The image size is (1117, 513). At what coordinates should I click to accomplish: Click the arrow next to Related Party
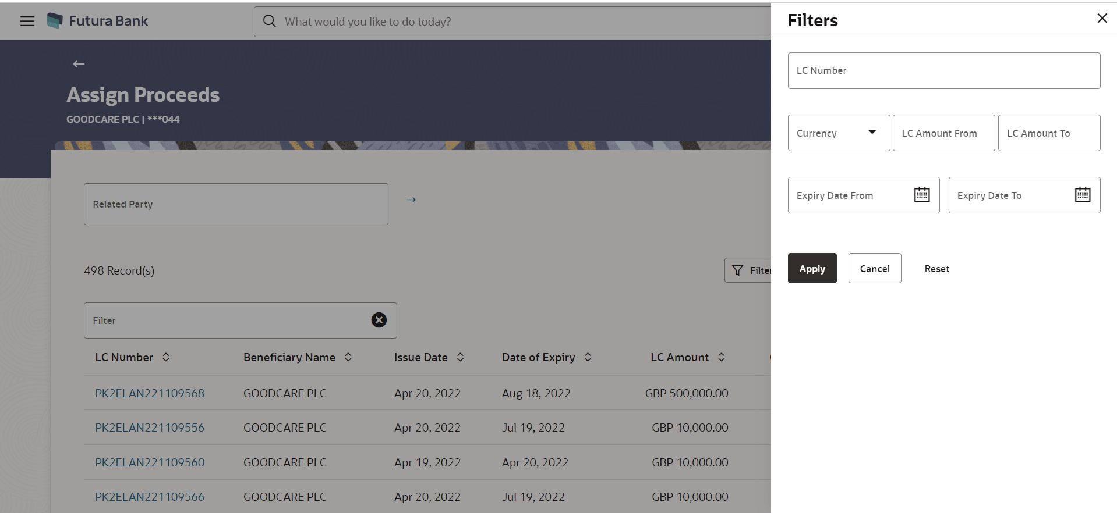411,199
